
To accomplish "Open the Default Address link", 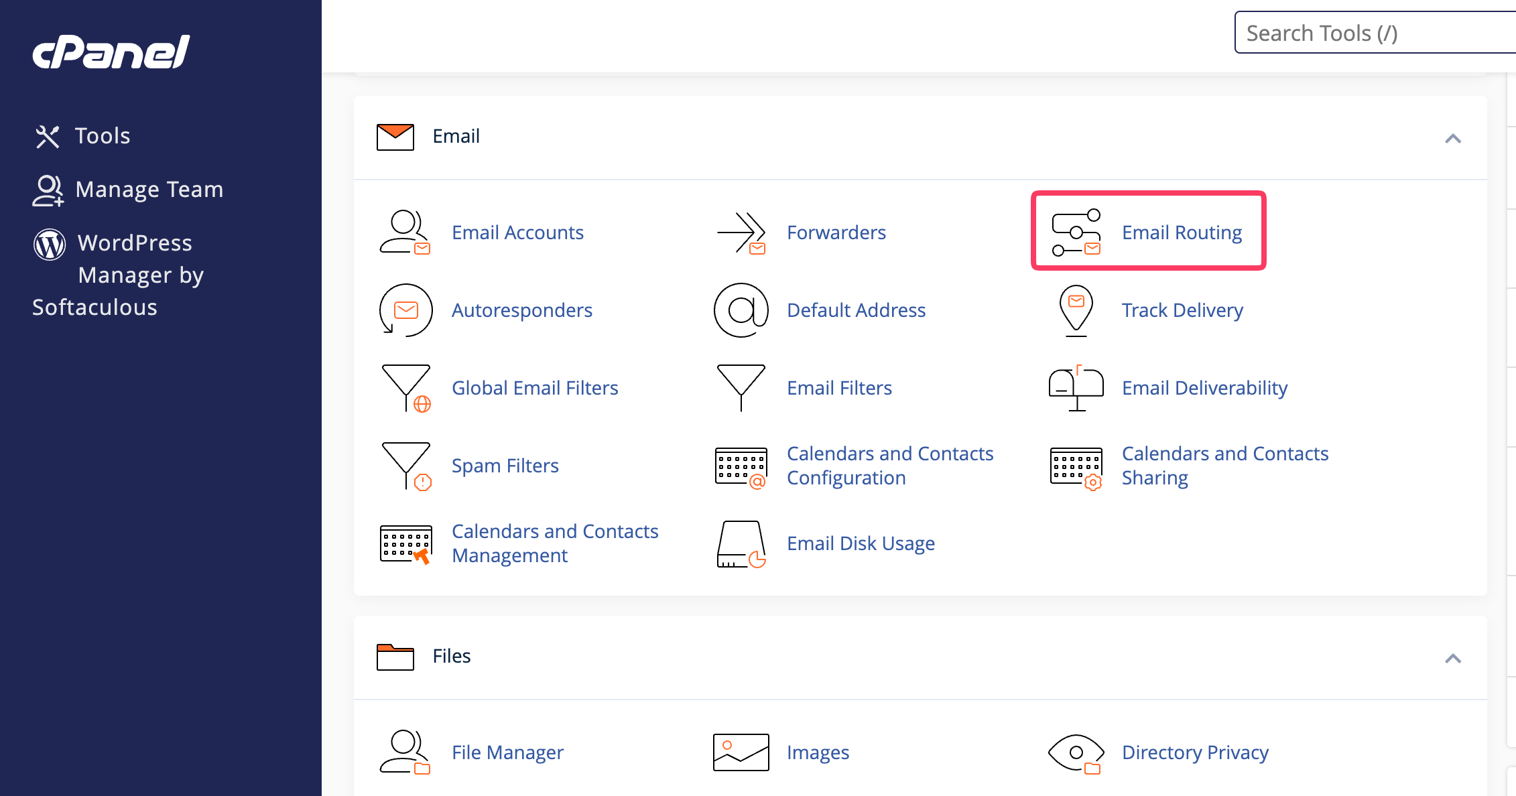I will tap(856, 310).
